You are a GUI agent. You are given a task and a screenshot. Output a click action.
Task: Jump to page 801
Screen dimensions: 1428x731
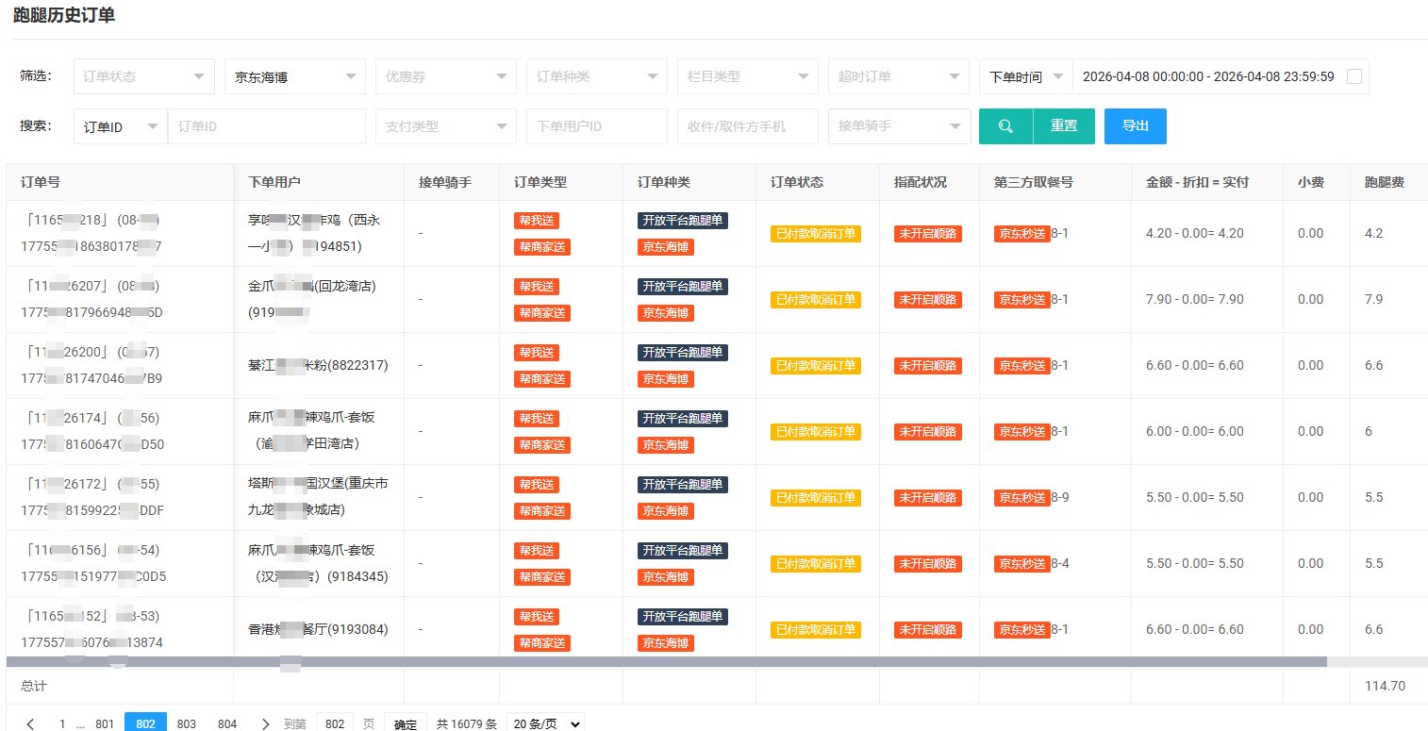pos(105,723)
